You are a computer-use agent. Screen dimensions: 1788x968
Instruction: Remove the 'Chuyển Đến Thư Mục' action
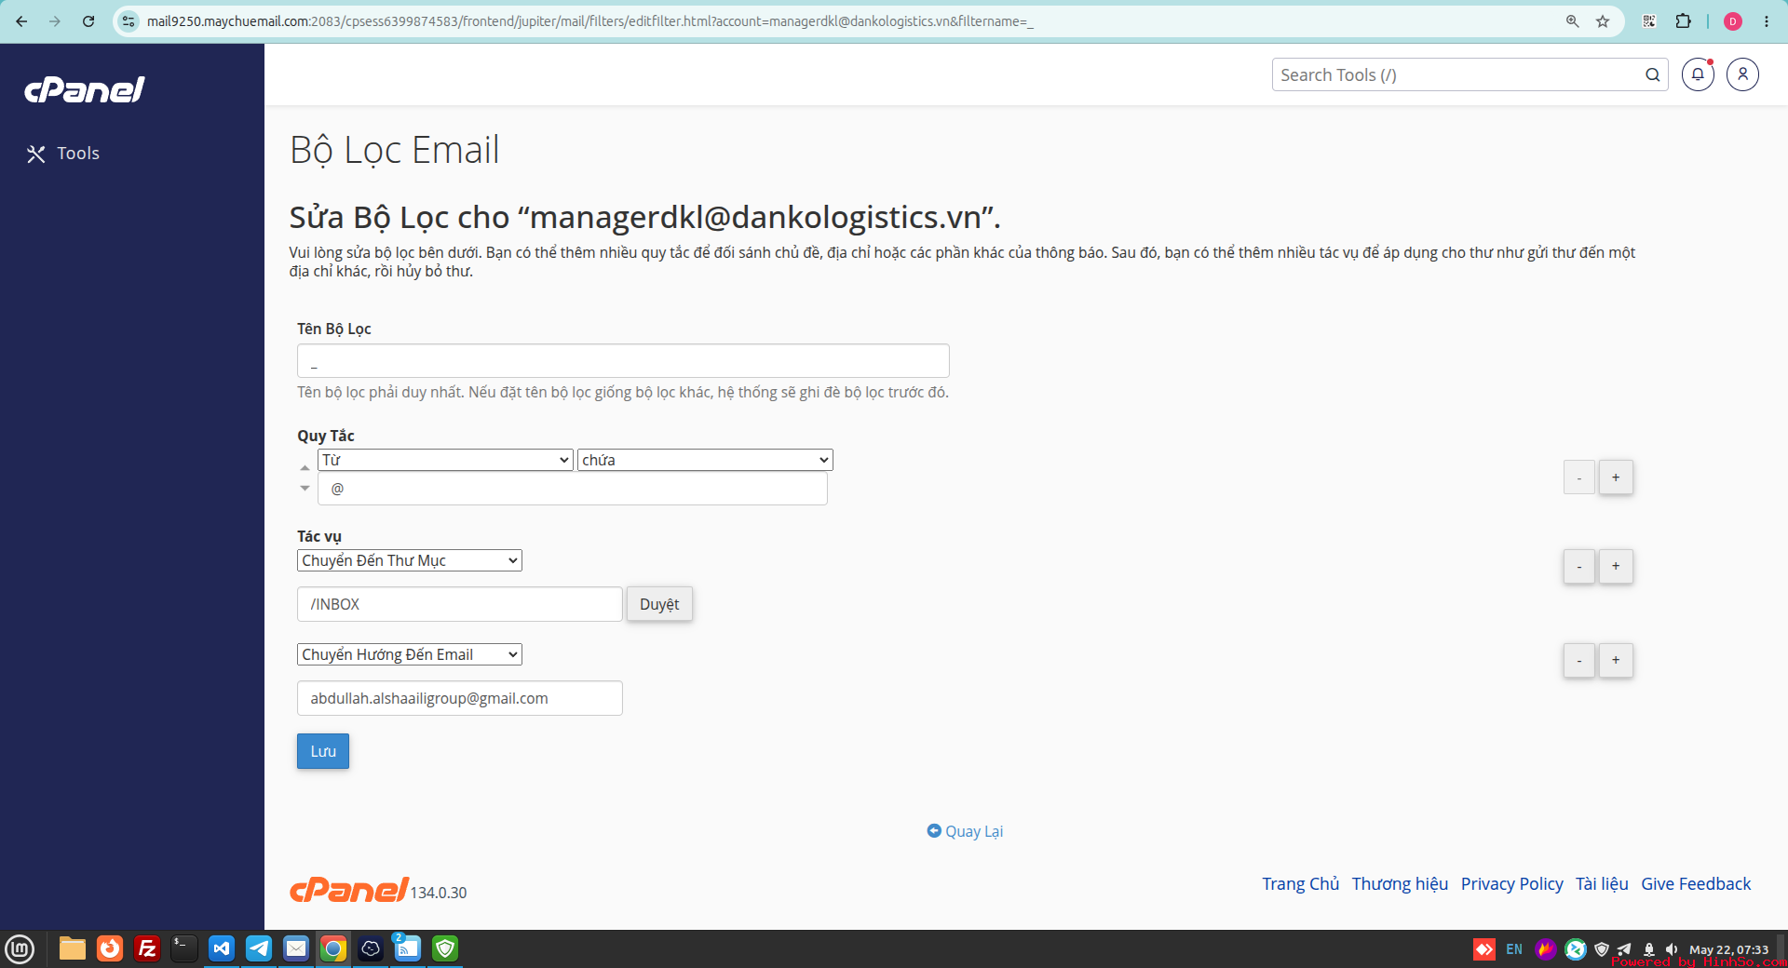point(1579,566)
